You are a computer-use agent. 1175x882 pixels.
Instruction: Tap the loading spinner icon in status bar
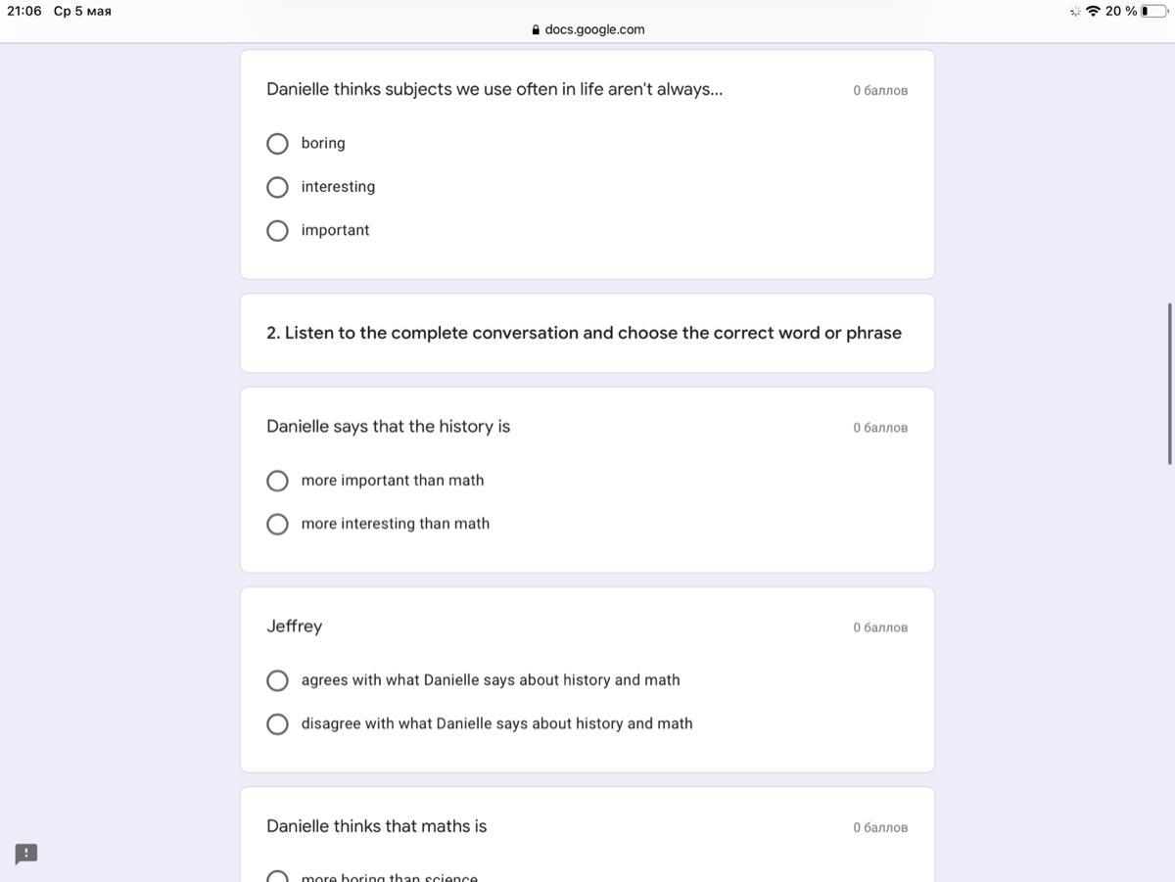tap(1075, 11)
